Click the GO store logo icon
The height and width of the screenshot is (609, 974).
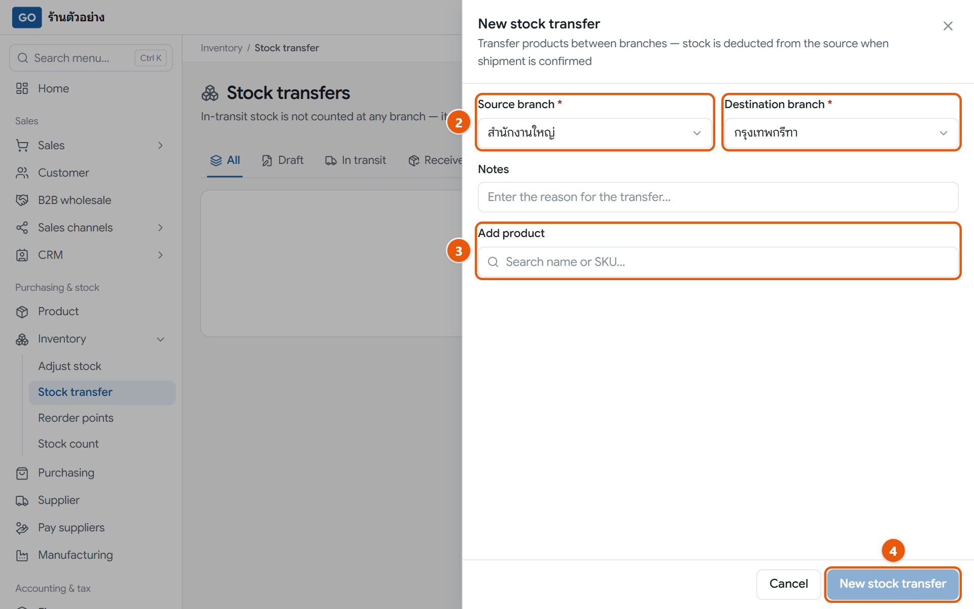click(27, 17)
